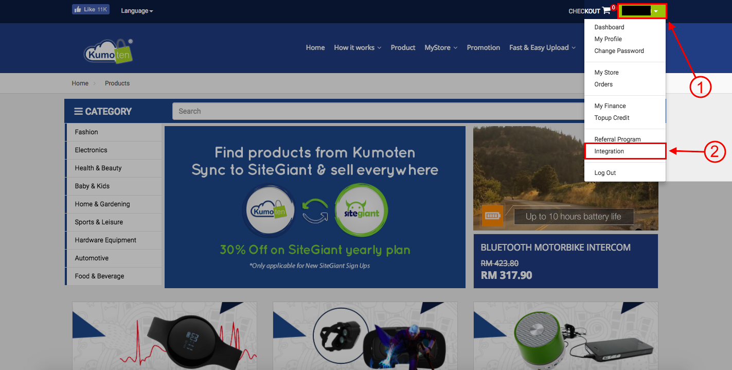Expand the MyStore navigation dropdown
The height and width of the screenshot is (370, 732).
[x=441, y=47]
